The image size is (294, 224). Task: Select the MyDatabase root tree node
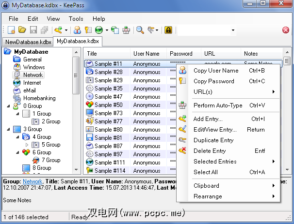31,52
